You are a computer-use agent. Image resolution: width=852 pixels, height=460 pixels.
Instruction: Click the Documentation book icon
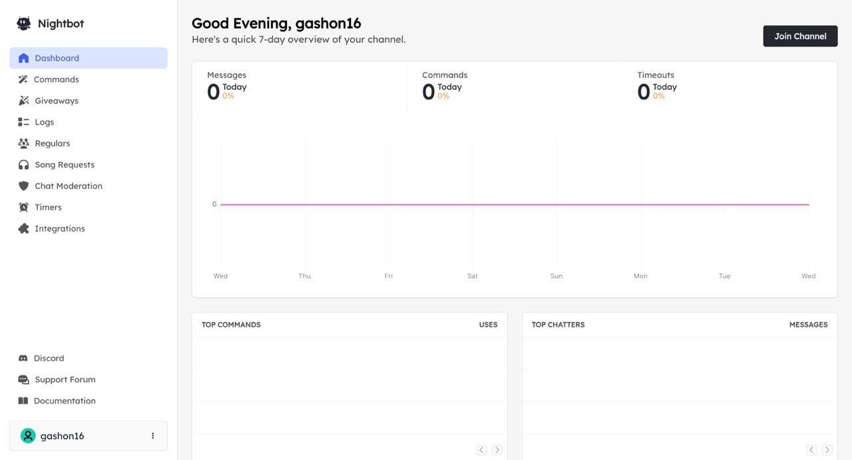(23, 399)
